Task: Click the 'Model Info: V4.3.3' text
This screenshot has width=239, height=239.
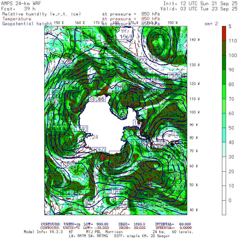Action: click(43, 232)
